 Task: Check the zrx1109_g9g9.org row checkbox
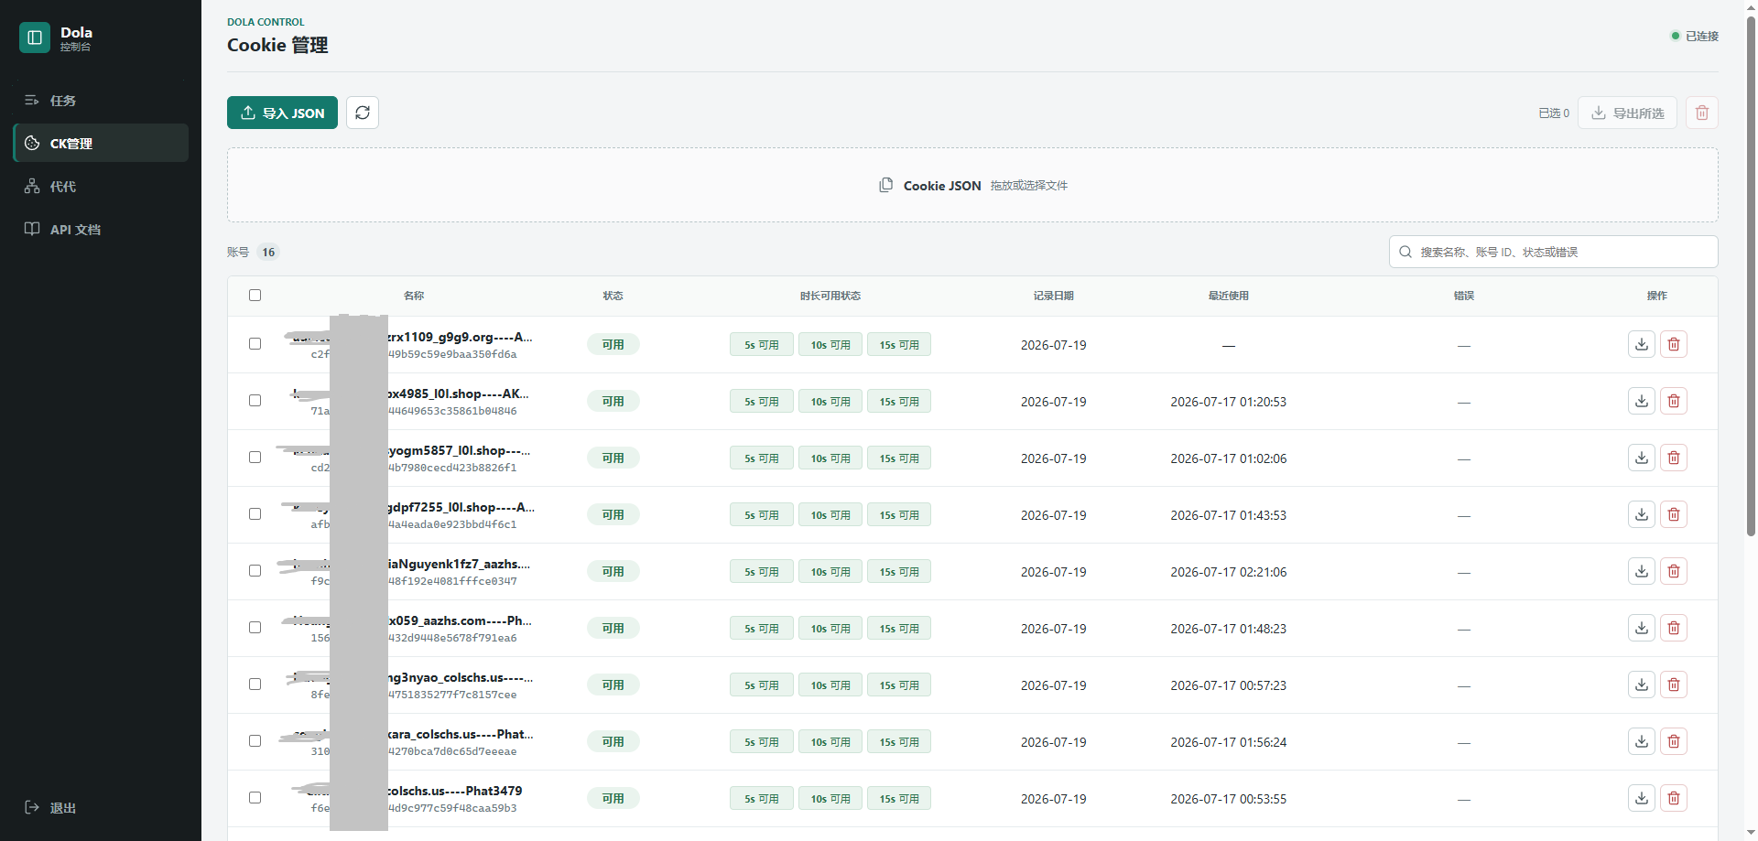[255, 343]
